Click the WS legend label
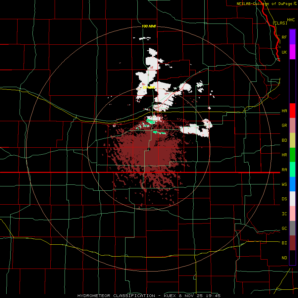This screenshot has height=298, width=298. click(x=284, y=184)
